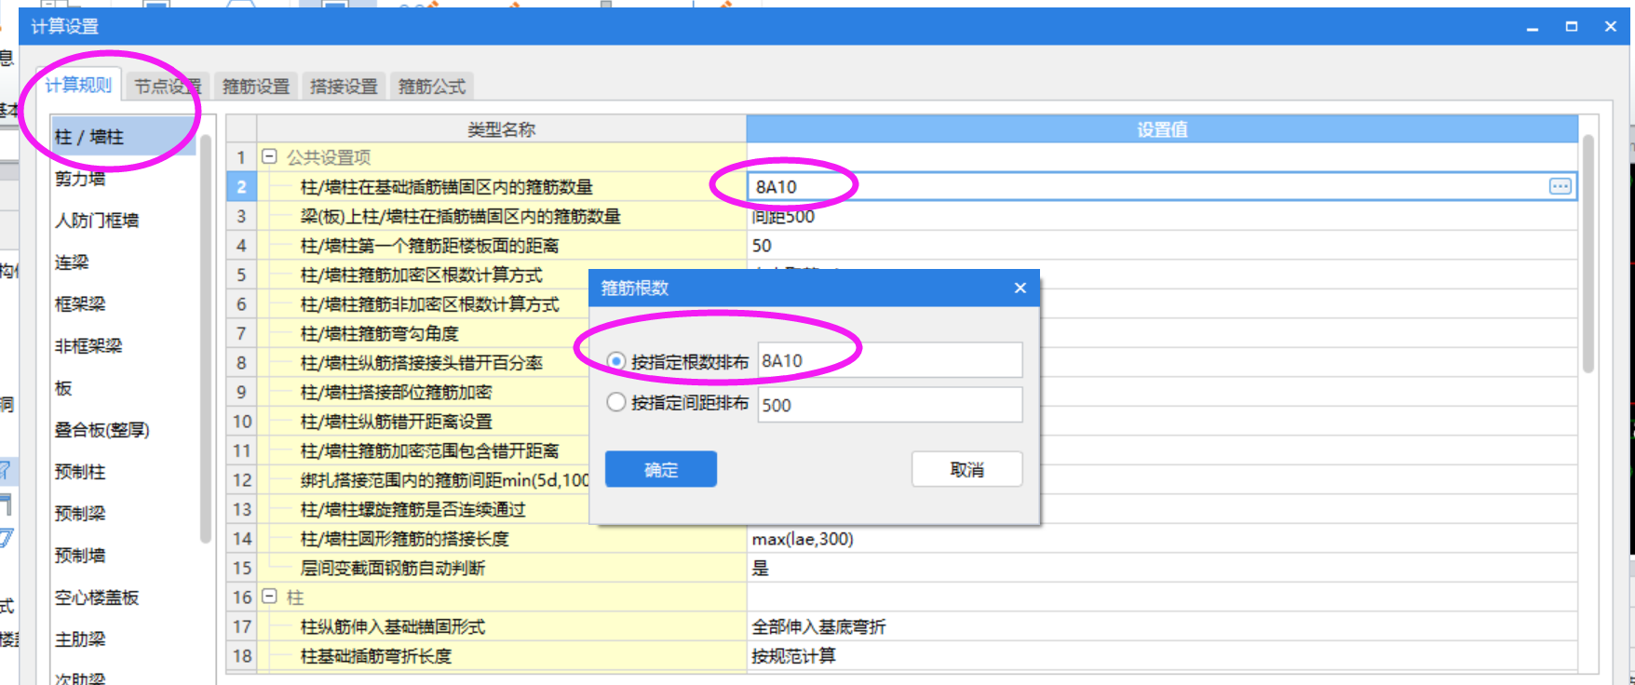Close the 箍筋根数 dialog
Image resolution: width=1635 pixels, height=685 pixels.
1020,288
